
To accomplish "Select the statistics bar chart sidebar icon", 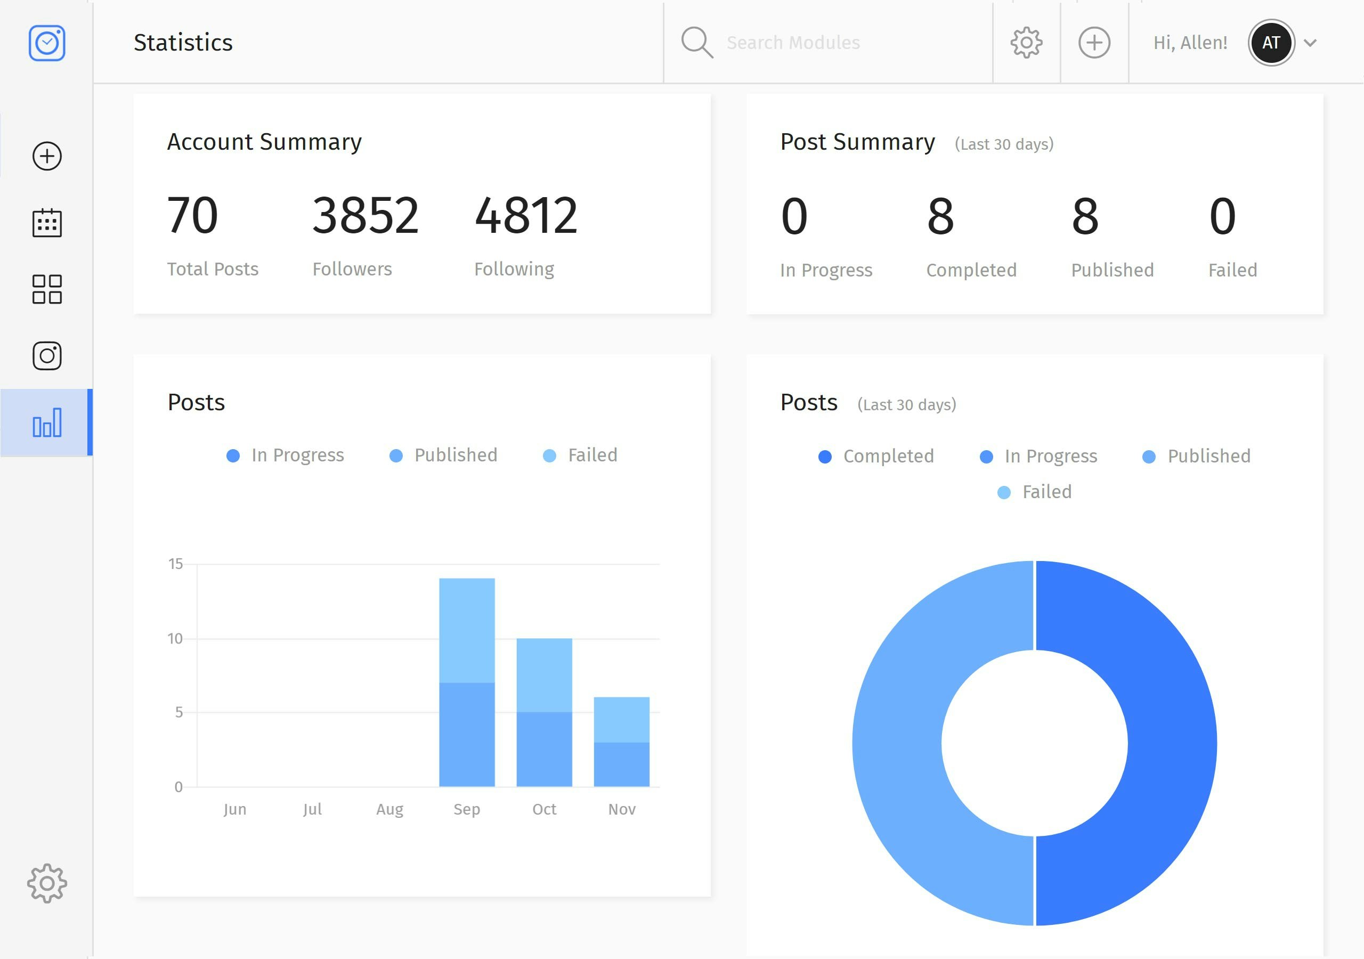I will [x=47, y=422].
